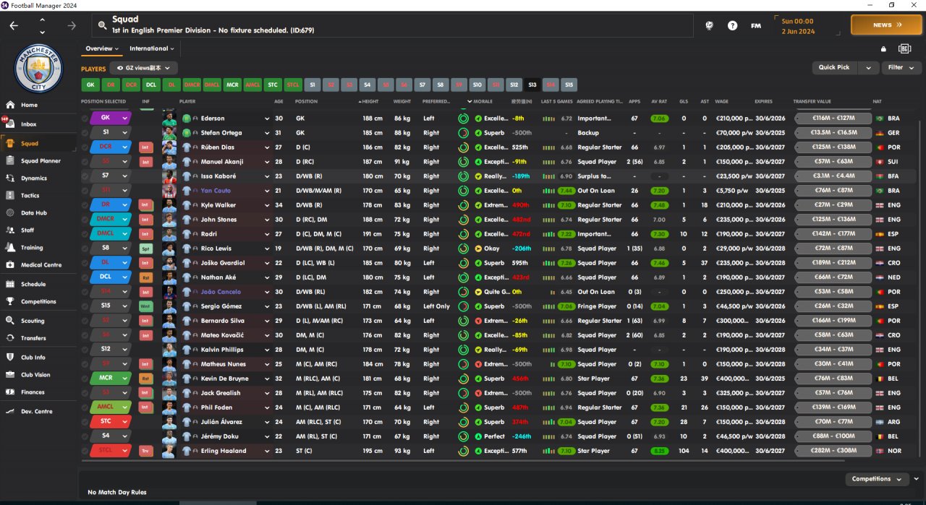Tick the selection circle for Ederson

coord(85,118)
